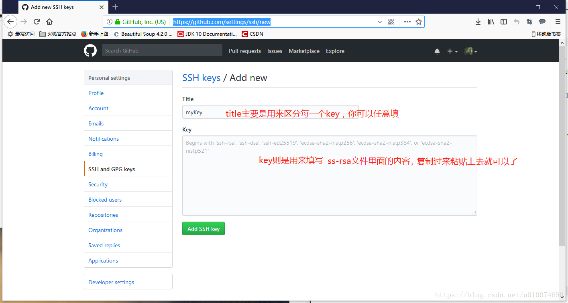The width and height of the screenshot is (568, 303).
Task: Click the Search GitHub field
Action: (162, 50)
